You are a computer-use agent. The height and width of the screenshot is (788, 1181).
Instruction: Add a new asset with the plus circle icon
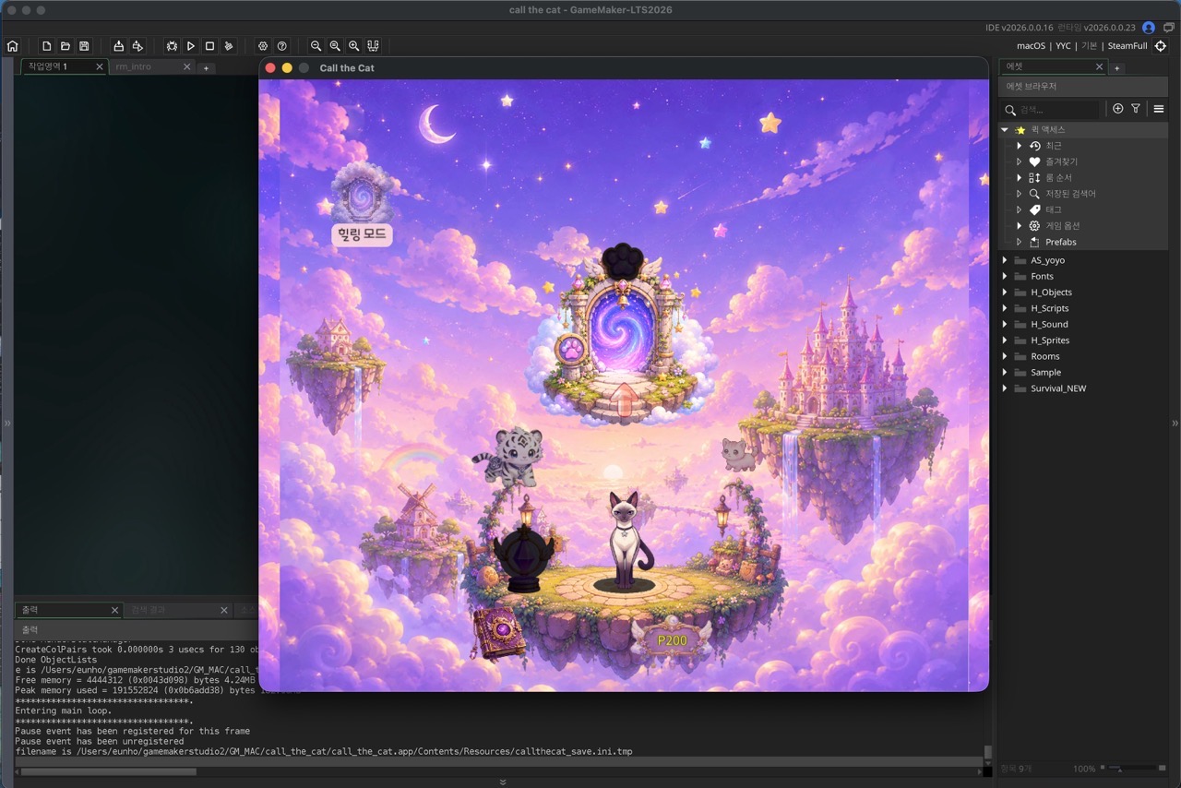pos(1118,109)
